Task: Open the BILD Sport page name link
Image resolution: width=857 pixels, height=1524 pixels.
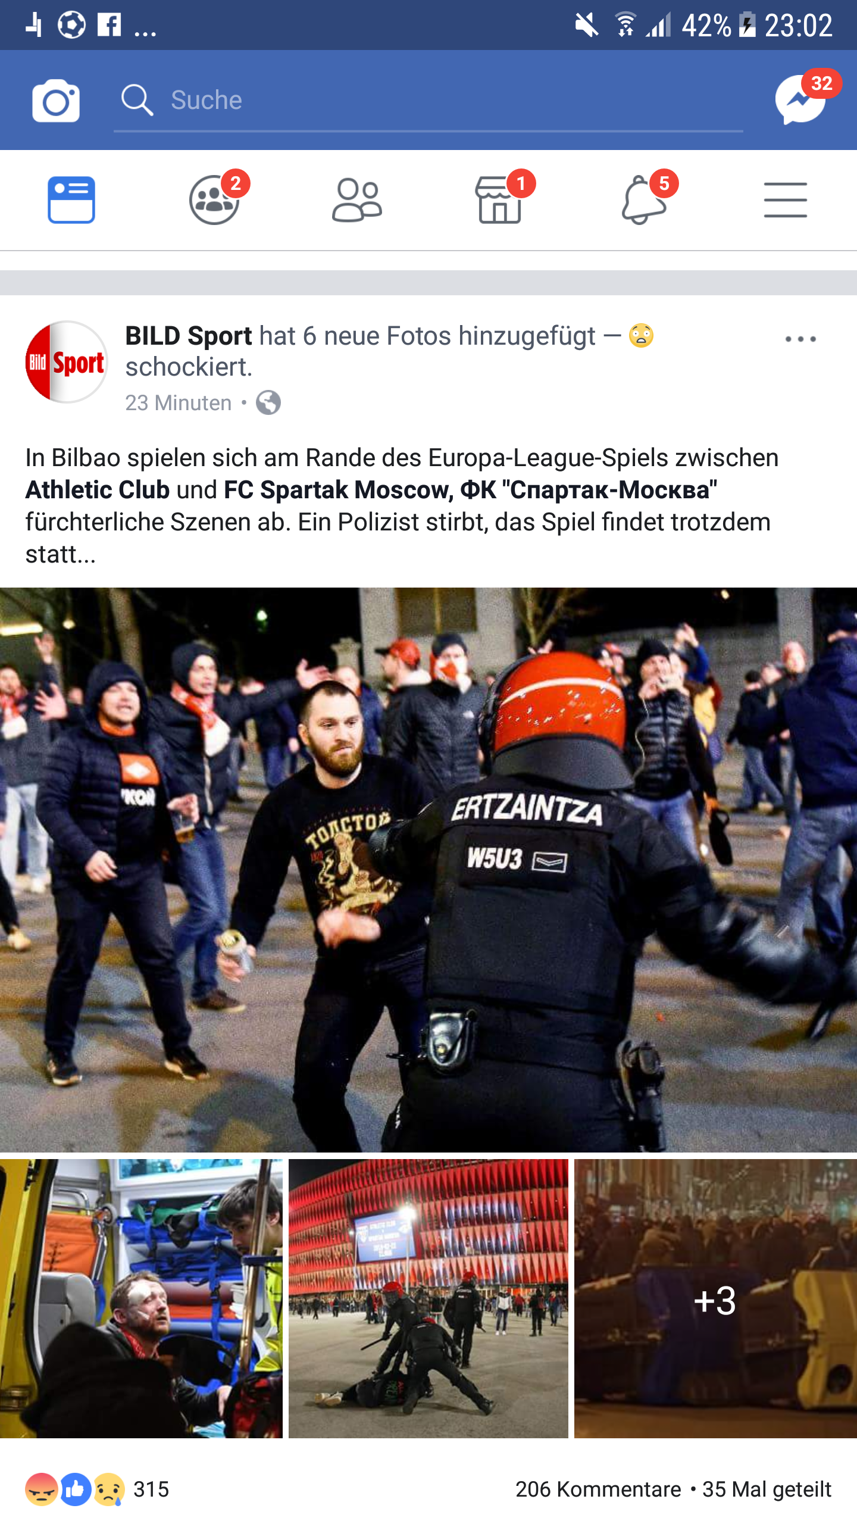Action: click(189, 336)
